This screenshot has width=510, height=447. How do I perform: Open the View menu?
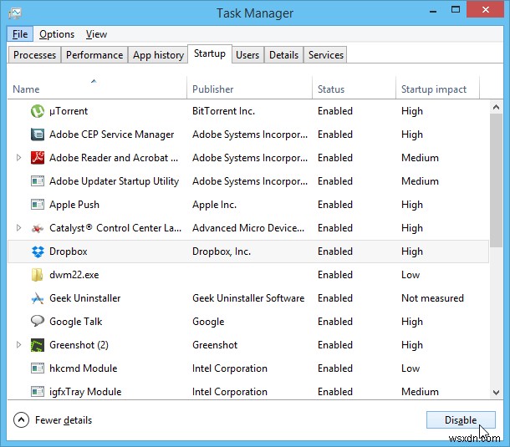pos(96,34)
